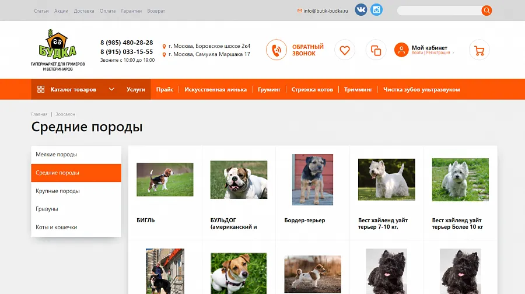Select Коты и кошечки in sidebar
The image size is (525, 294).
(x=76, y=227)
